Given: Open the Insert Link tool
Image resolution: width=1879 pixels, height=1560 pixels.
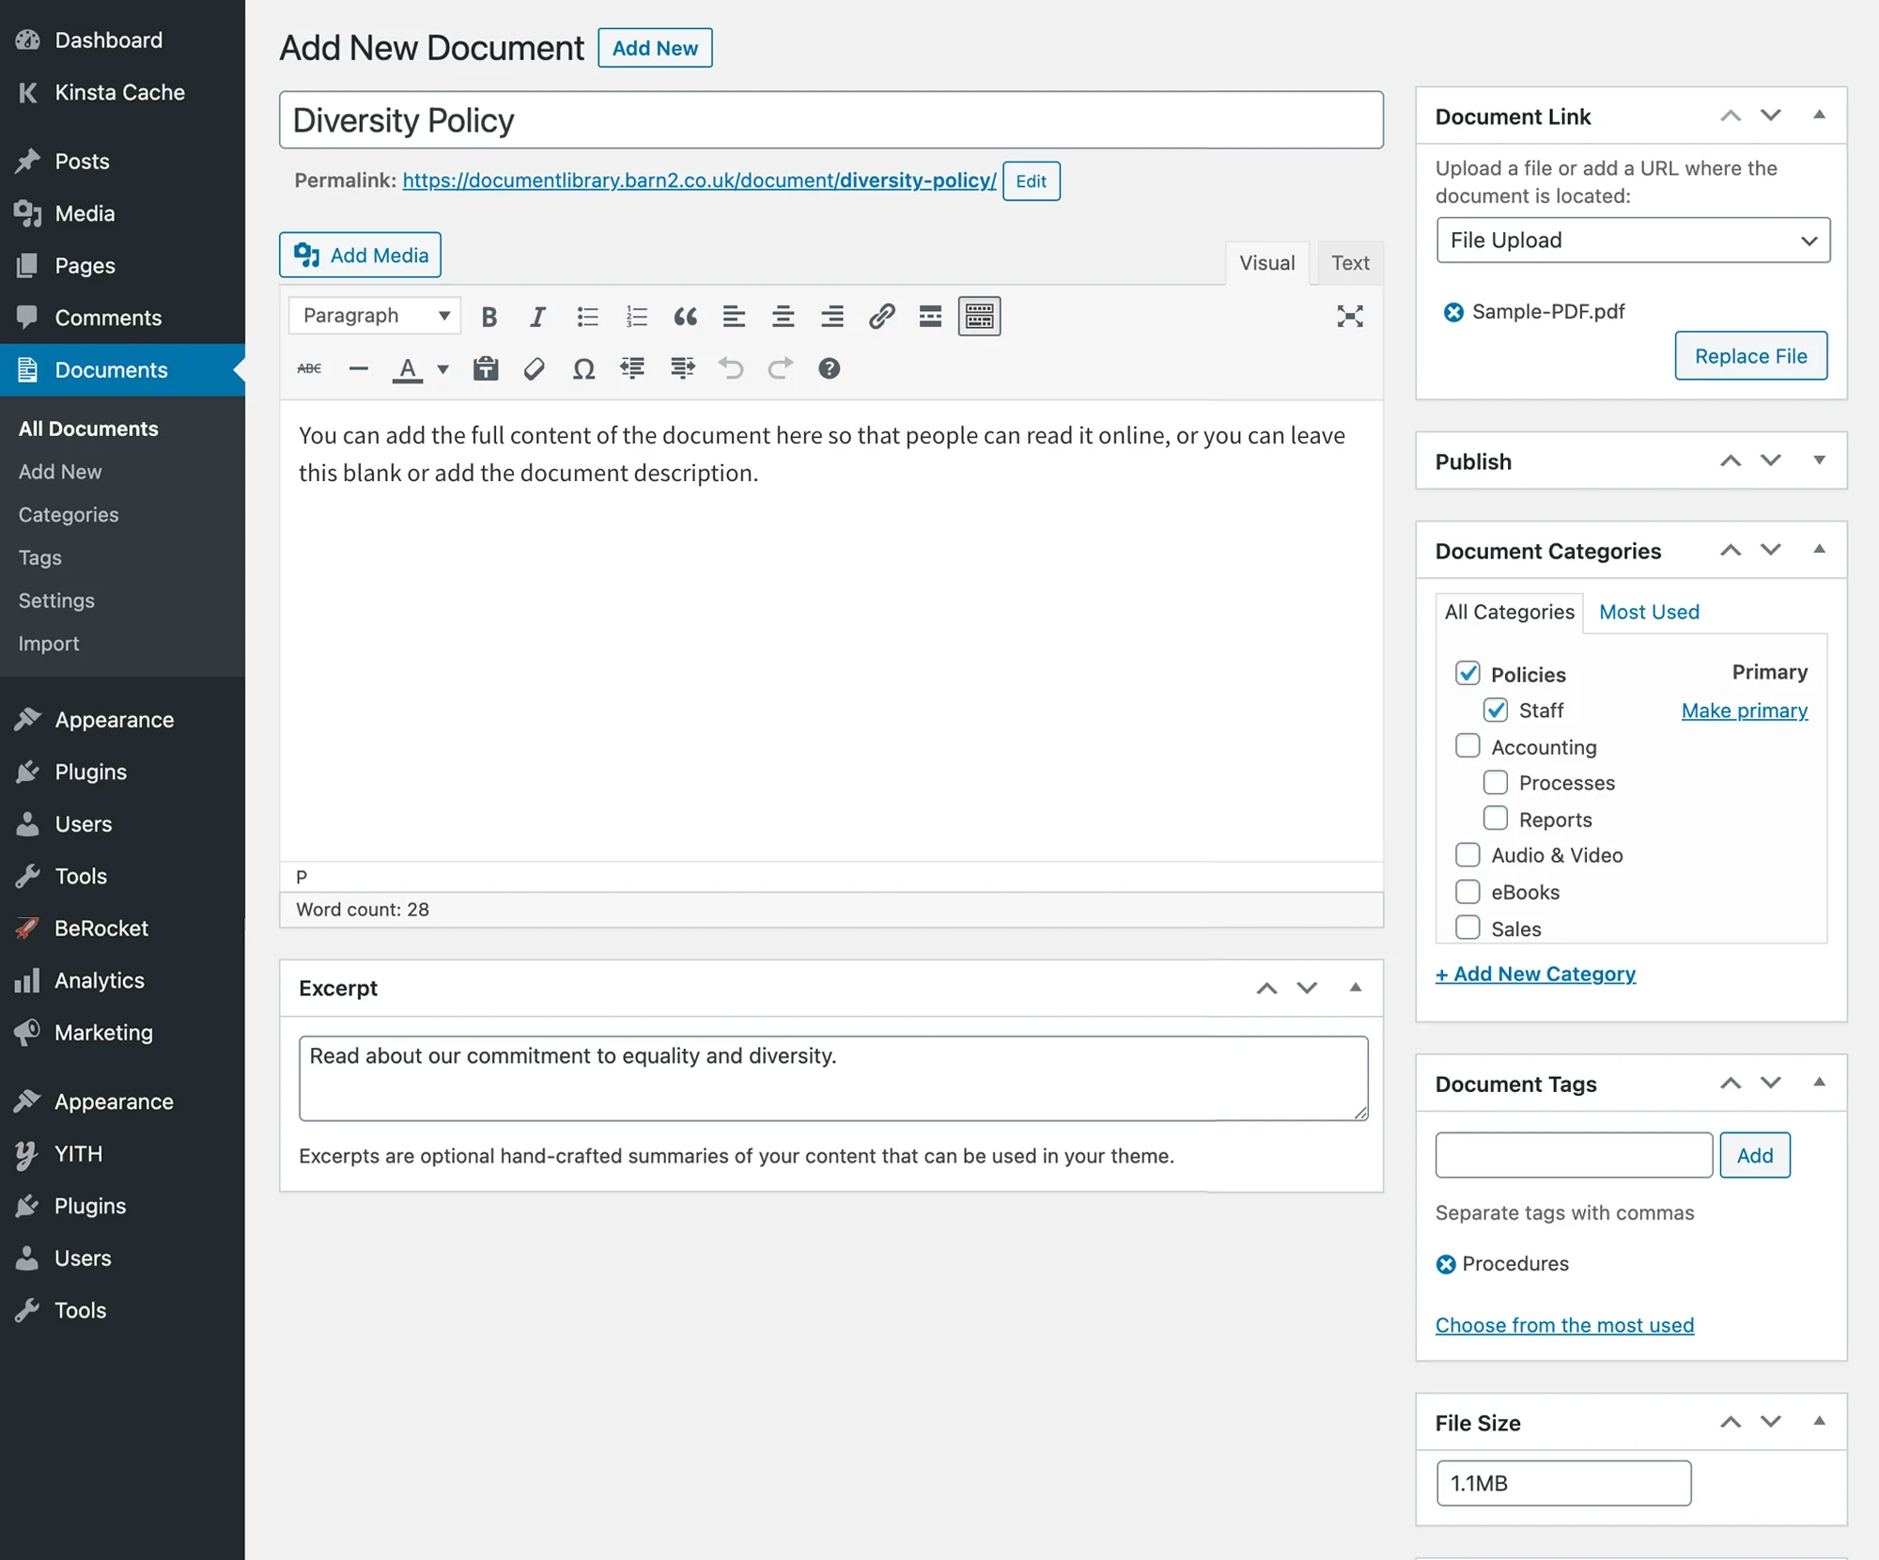Looking at the screenshot, I should [x=881, y=316].
